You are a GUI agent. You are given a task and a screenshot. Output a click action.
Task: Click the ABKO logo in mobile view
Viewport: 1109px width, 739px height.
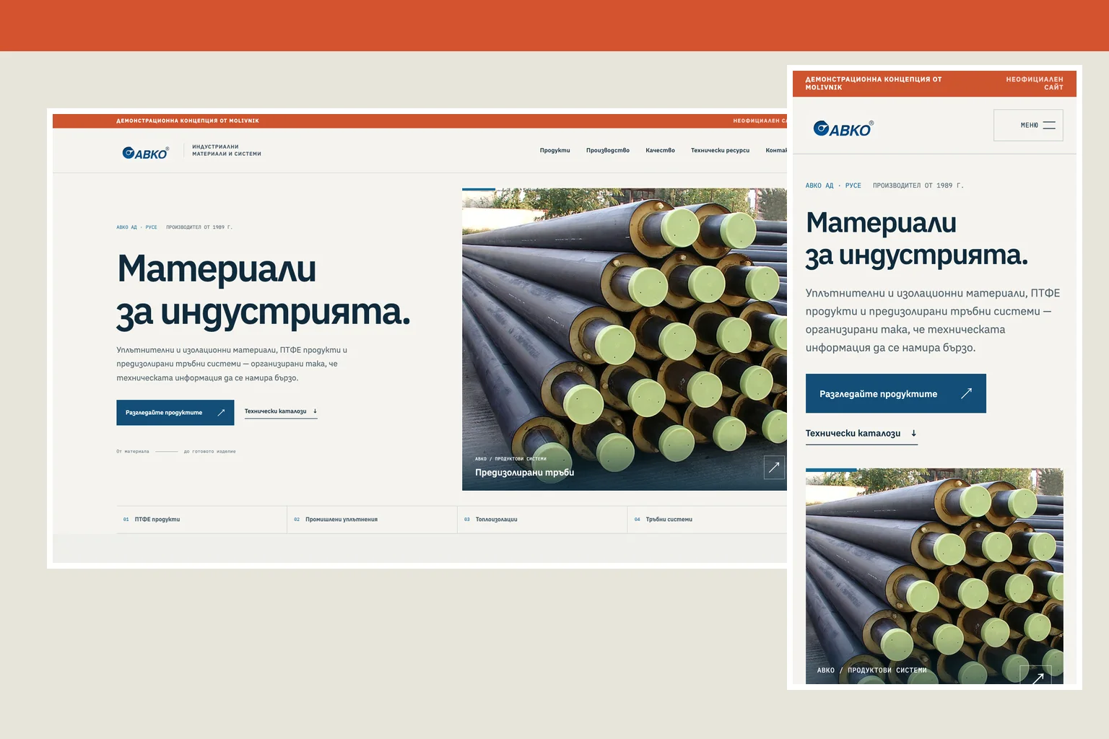pos(843,128)
